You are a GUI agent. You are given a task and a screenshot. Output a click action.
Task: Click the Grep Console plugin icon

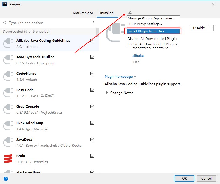point(8,109)
